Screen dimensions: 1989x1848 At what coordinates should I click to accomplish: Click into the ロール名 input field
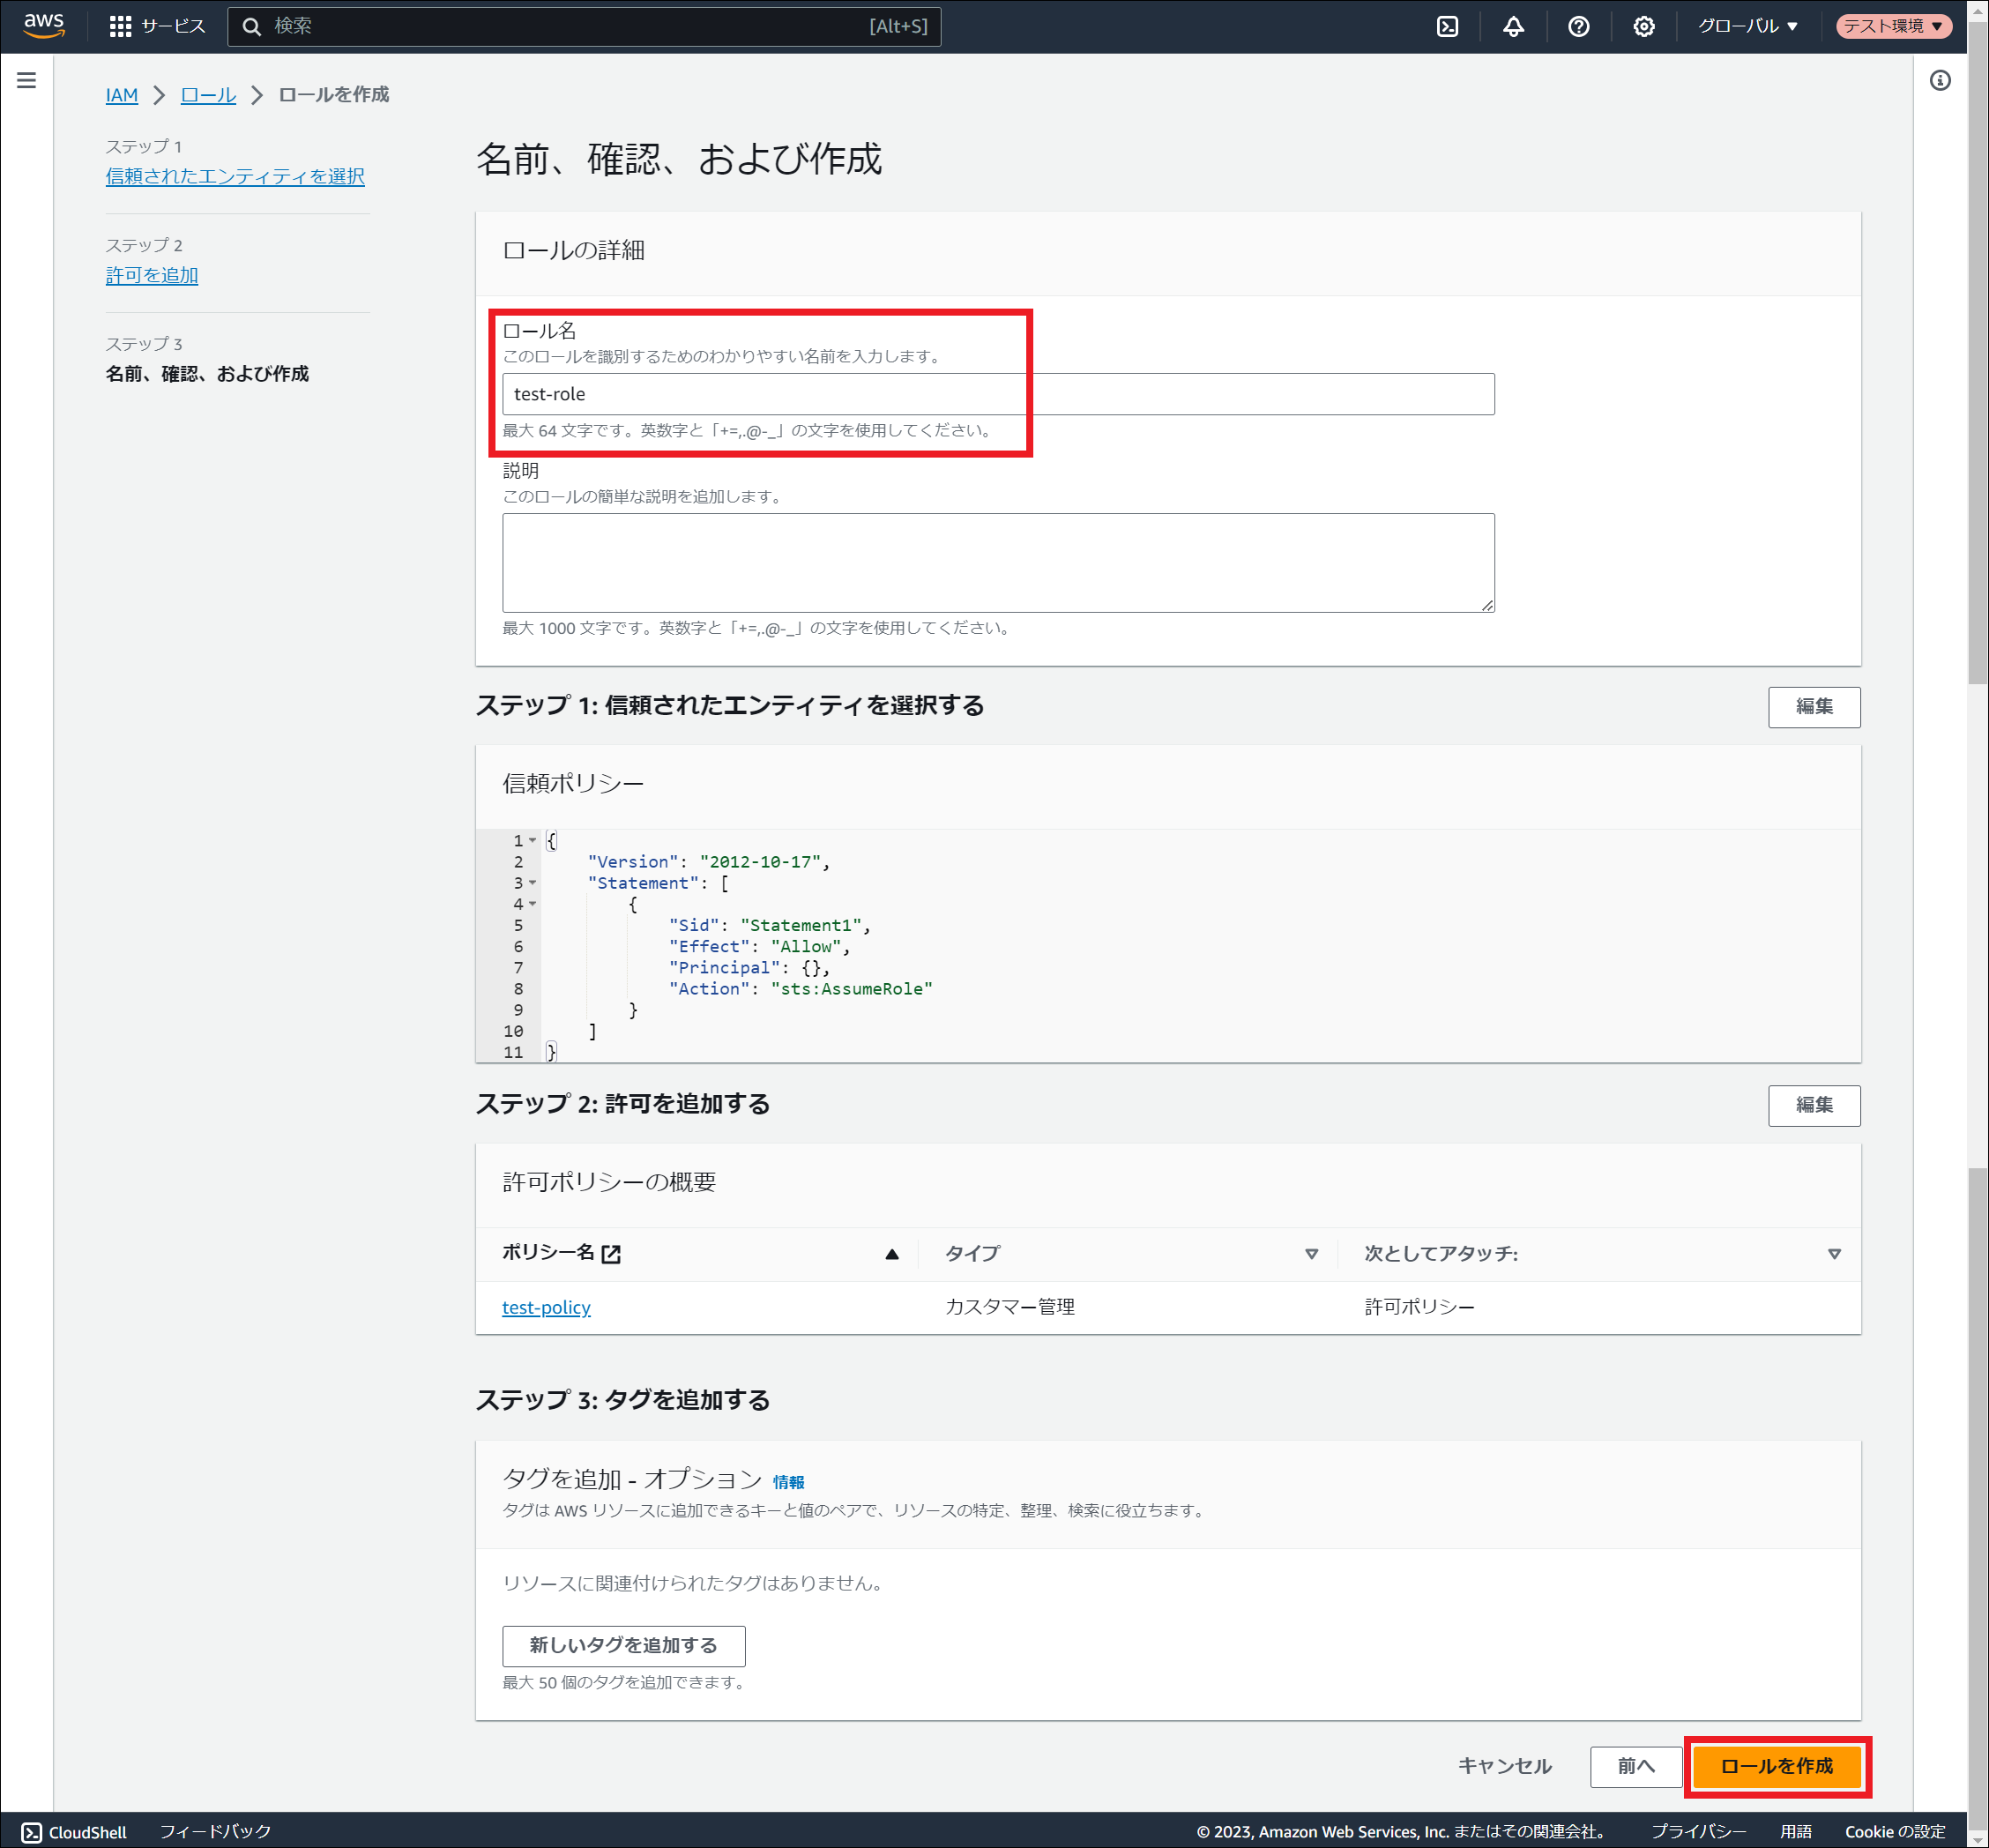point(997,394)
